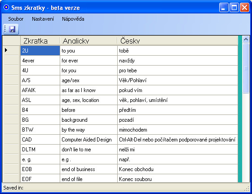Click the 'navždy' Czech cell

(x=177, y=61)
